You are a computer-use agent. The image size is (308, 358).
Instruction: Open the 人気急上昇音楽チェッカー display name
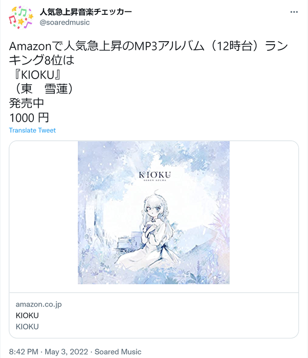coord(86,12)
